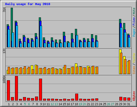Image resolution: width=137 pixels, height=107 pixels.
Task: Select the red KBytes bar for day 29
Action: tap(121, 99)
